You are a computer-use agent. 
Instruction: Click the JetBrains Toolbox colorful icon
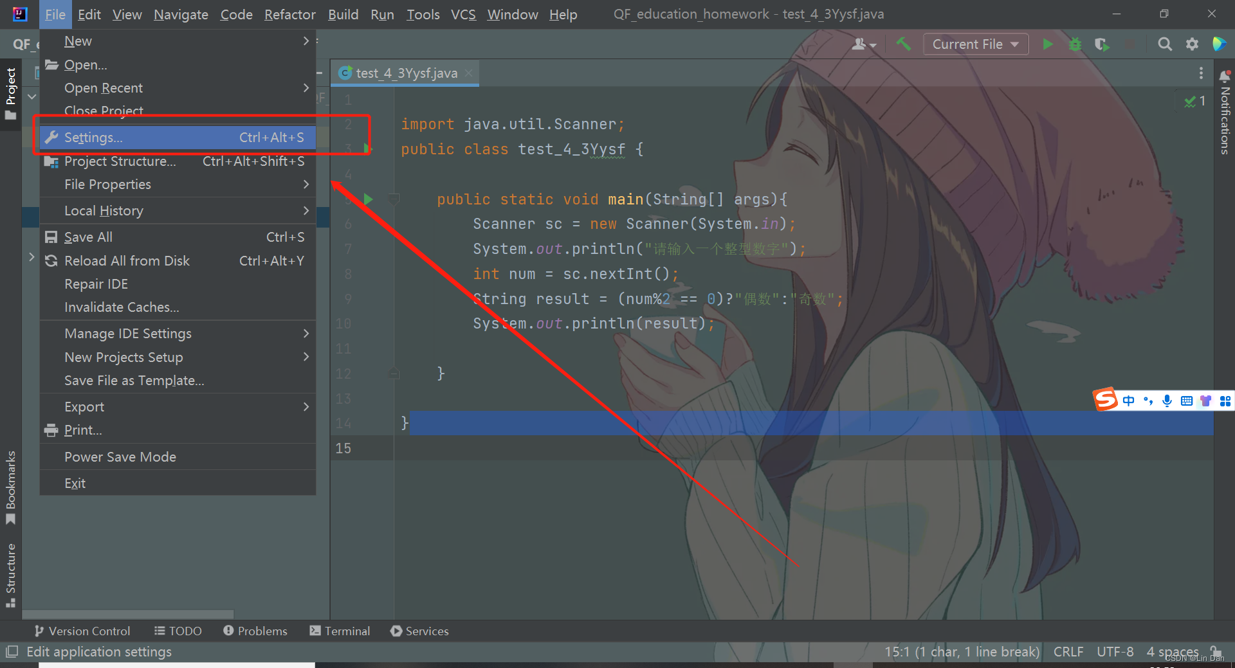point(1219,44)
